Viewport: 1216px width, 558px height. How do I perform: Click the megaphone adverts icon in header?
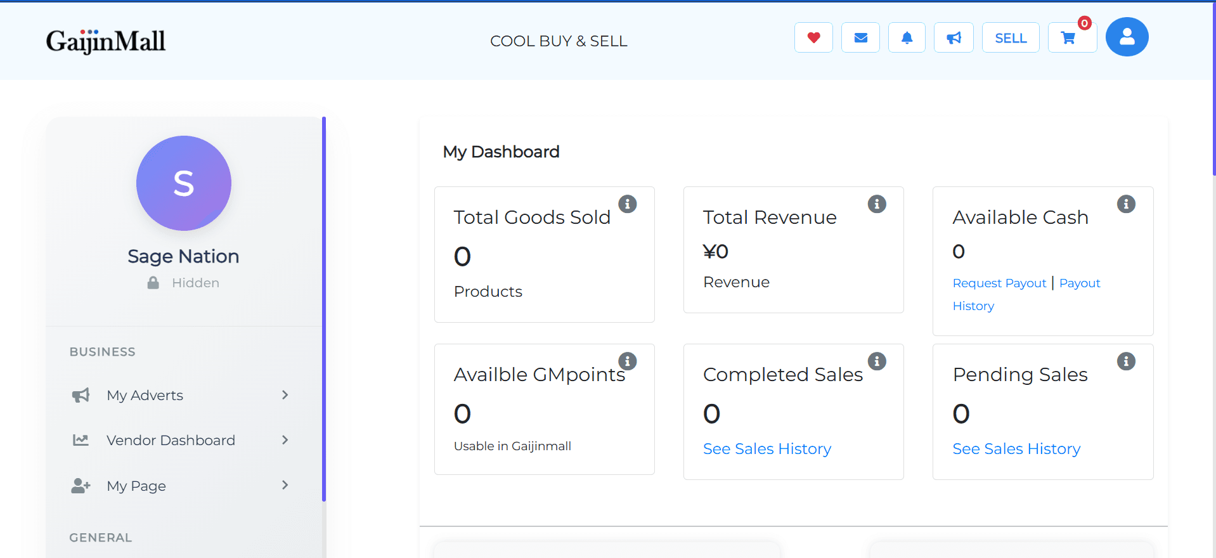point(954,38)
